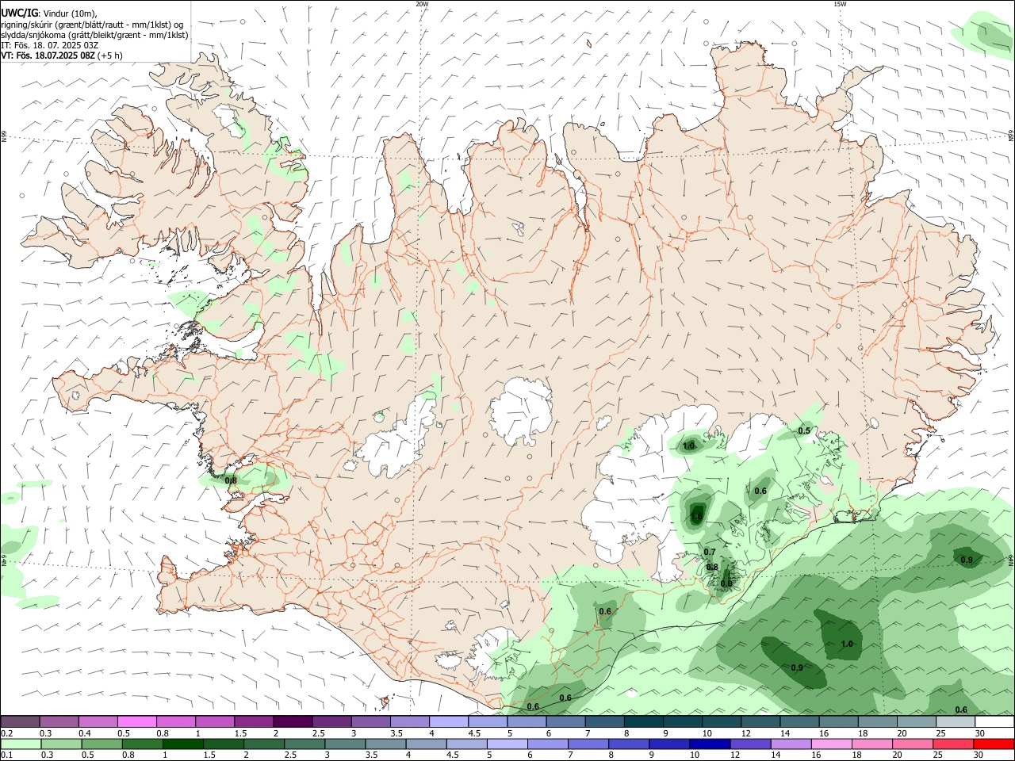Select bright pink upper swatch from 0.5 to 0.8
1015x761 pixels.
point(136,721)
